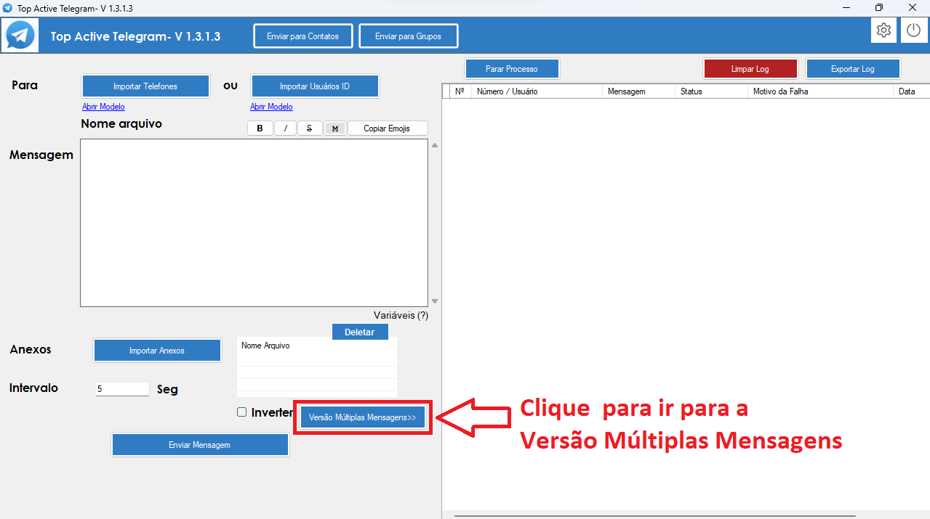Click Parar Processo button
Screen dimensions: 930x519
click(x=512, y=69)
